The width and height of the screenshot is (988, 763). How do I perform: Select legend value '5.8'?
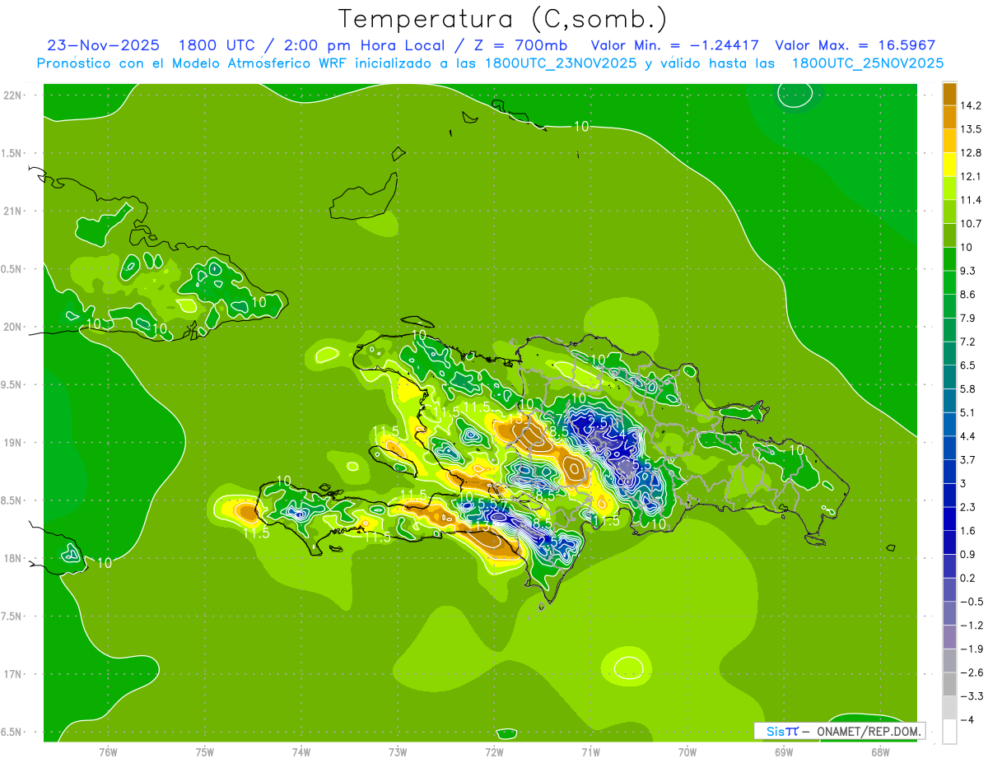tap(968, 389)
